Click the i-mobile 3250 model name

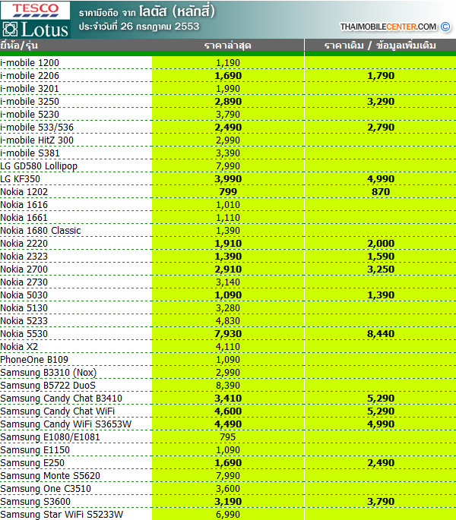(x=30, y=102)
